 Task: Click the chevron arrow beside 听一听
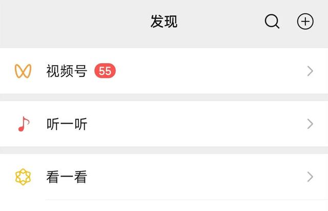click(310, 124)
